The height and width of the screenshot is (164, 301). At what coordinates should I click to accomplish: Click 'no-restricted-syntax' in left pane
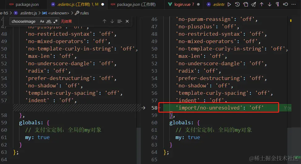[59, 34]
